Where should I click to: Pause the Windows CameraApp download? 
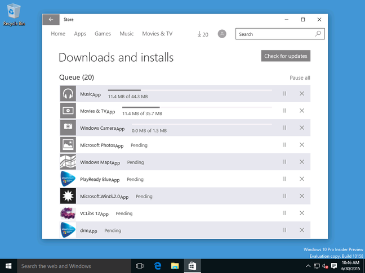[284, 128]
